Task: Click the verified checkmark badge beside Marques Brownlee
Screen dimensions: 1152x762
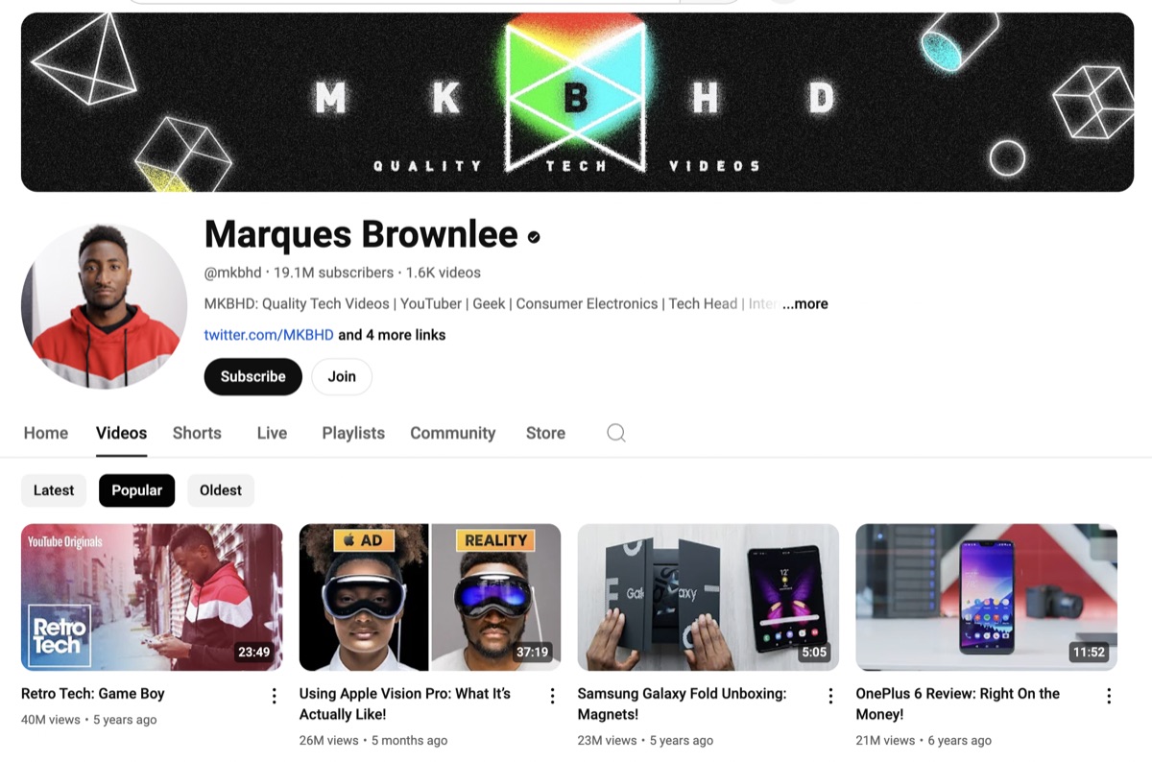Action: tap(534, 236)
